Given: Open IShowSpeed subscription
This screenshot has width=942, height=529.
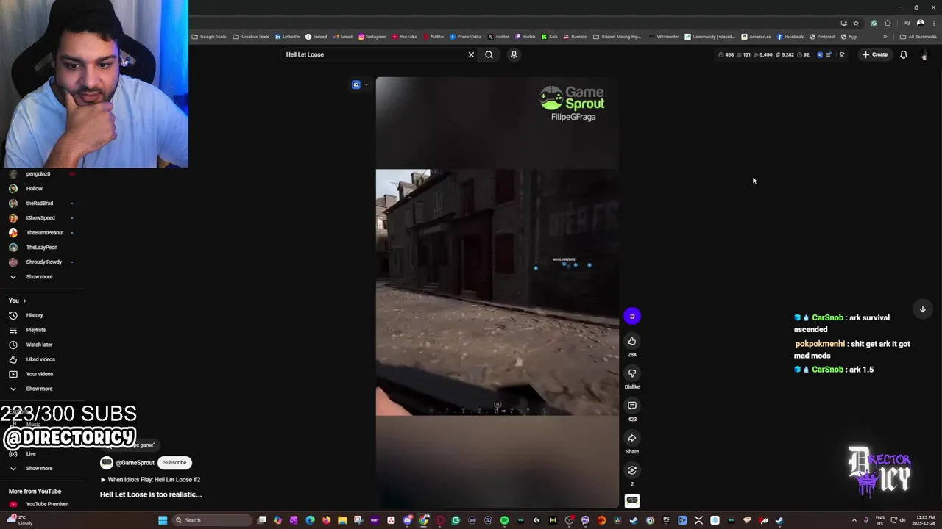Looking at the screenshot, I should click(40, 218).
